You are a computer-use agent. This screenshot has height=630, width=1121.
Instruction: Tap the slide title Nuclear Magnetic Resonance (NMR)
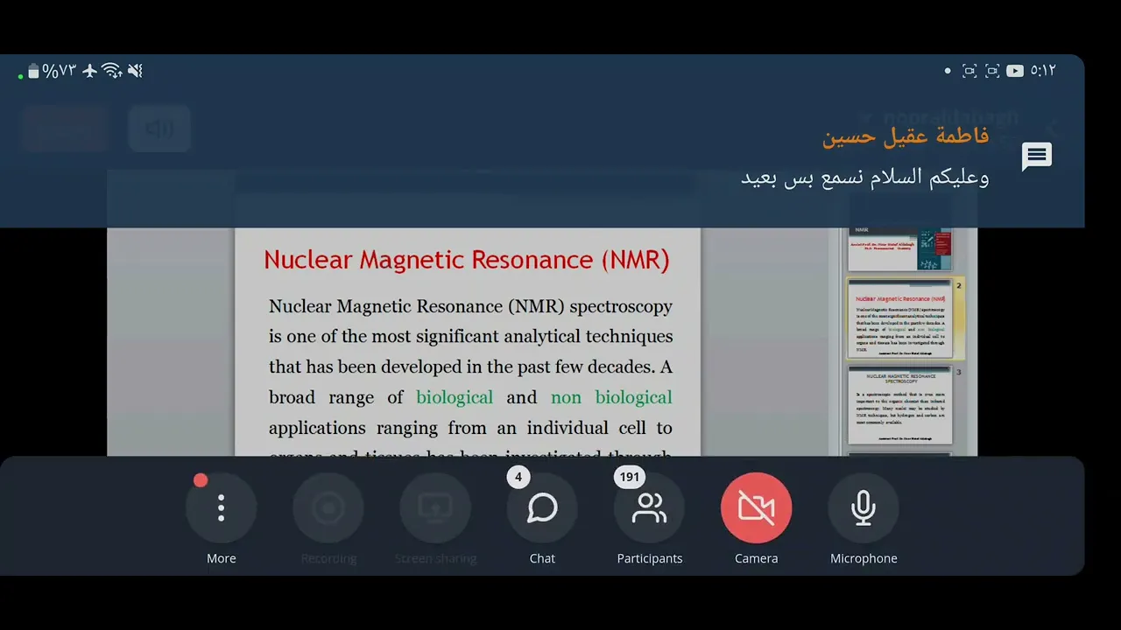[467, 260]
